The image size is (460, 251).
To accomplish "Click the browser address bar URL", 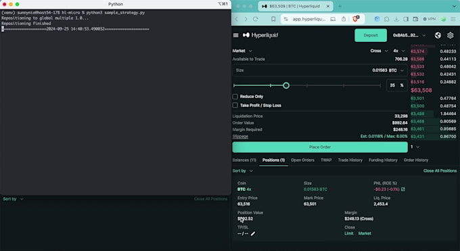I will pos(308,19).
